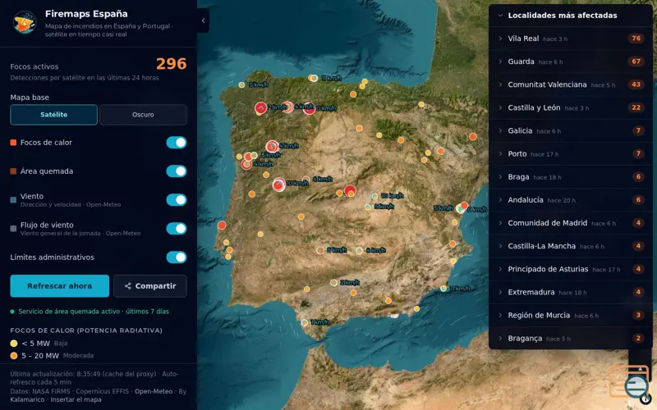Click the Viento blue-gray swatch
Image resolution: width=657 pixels, height=410 pixels.
tap(13, 200)
